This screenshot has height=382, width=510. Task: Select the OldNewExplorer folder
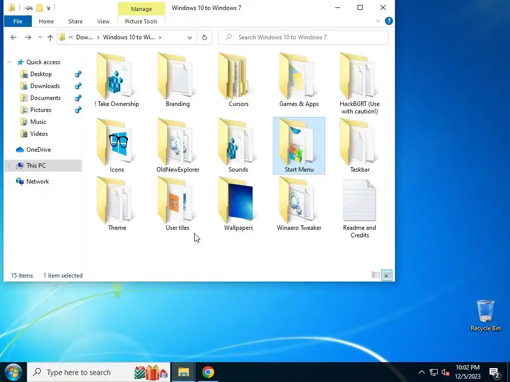pos(178,146)
